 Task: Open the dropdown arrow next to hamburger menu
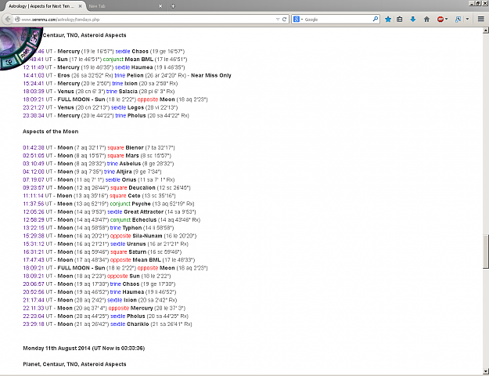click(467, 20)
